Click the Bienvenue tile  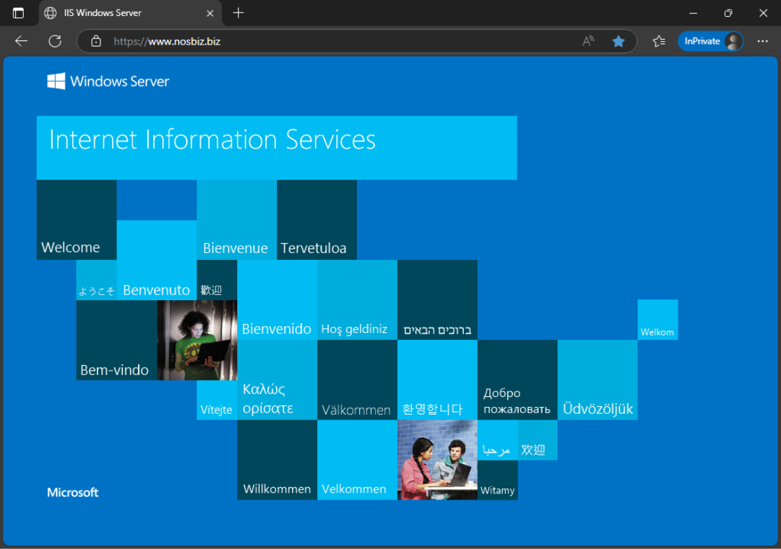coord(236,219)
